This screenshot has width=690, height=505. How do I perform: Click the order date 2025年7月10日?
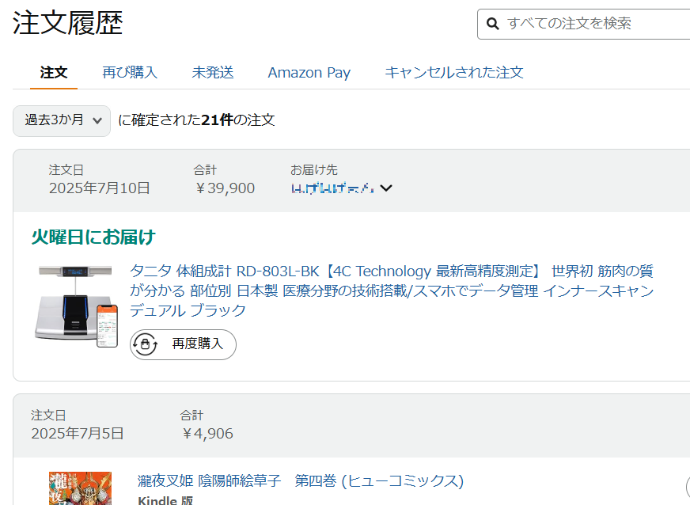(x=100, y=188)
